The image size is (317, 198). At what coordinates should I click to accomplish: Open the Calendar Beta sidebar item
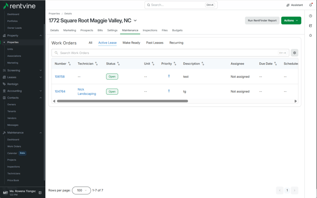tap(17, 153)
